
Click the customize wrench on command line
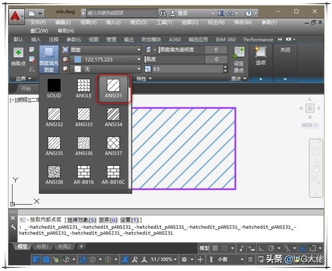tap(12, 227)
